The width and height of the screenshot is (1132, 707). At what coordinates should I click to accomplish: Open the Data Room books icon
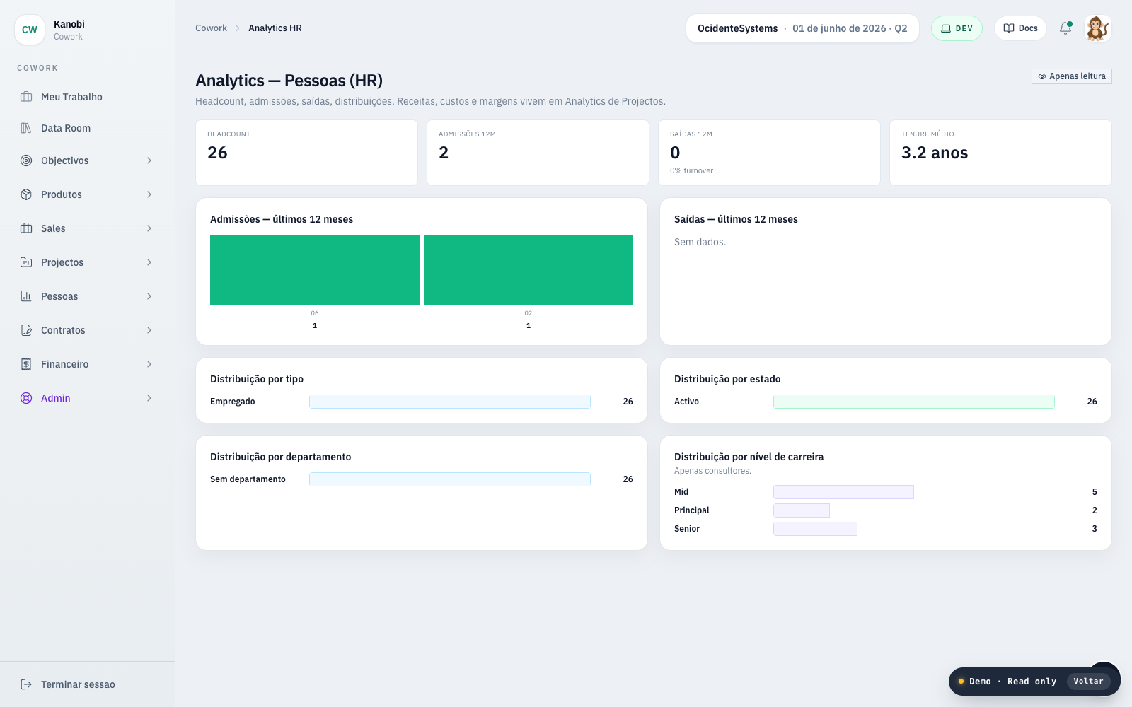click(x=26, y=128)
